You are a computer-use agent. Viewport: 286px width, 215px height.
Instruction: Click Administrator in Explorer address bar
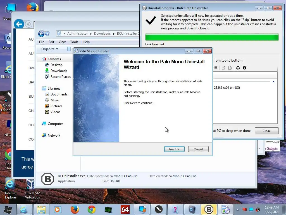(78, 34)
